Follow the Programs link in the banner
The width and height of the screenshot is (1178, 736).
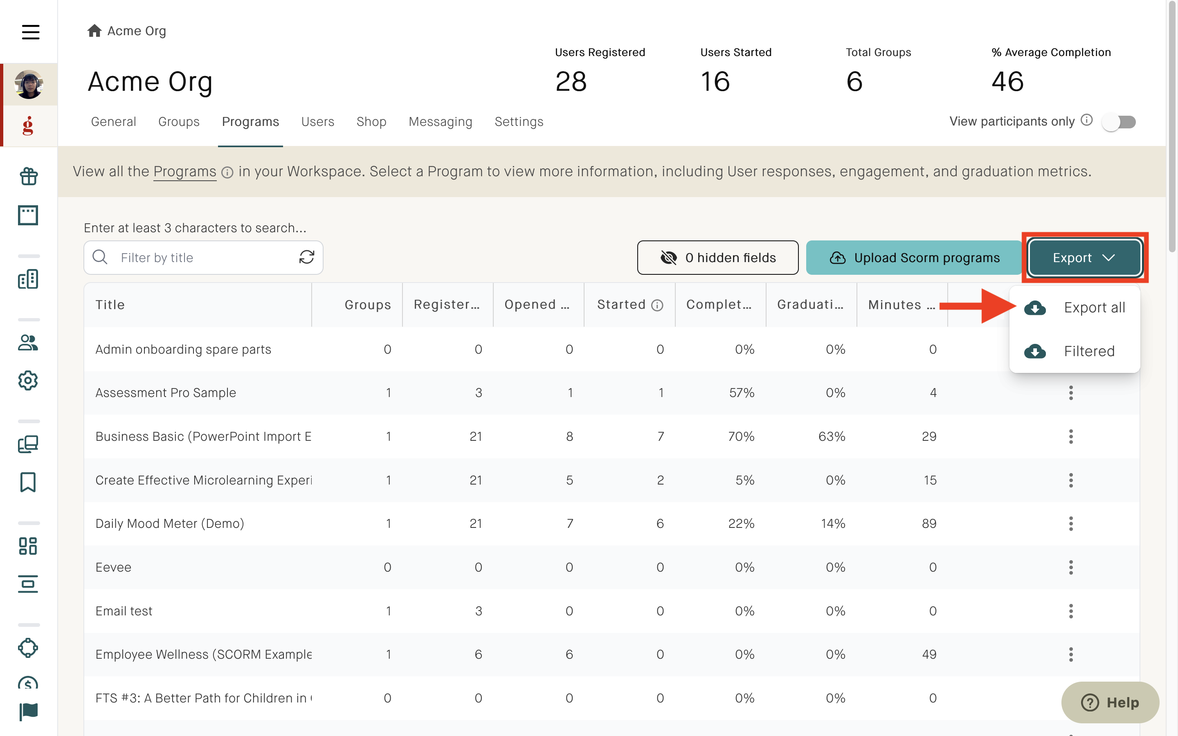[184, 171]
